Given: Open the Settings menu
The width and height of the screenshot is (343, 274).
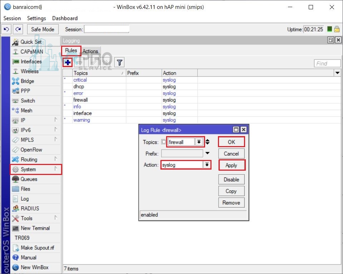Looking at the screenshot, I should coord(36,18).
